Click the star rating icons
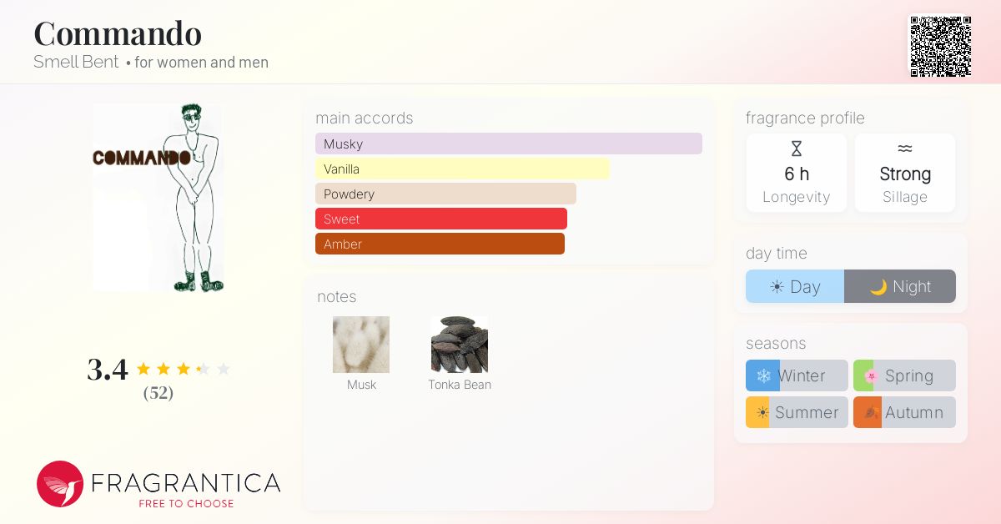Viewport: 1001px width, 524px height. (183, 369)
